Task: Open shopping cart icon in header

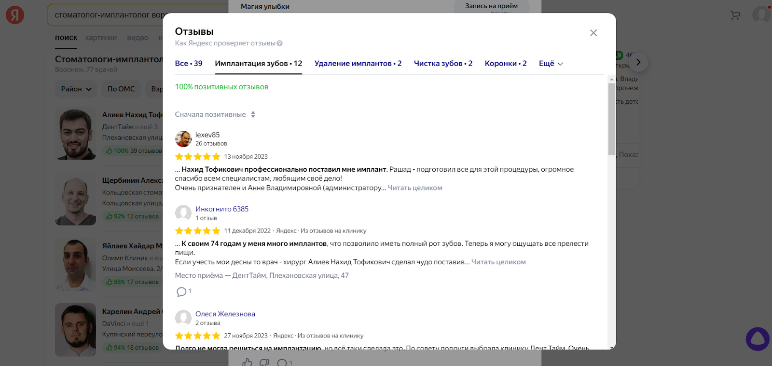Action: click(x=735, y=15)
